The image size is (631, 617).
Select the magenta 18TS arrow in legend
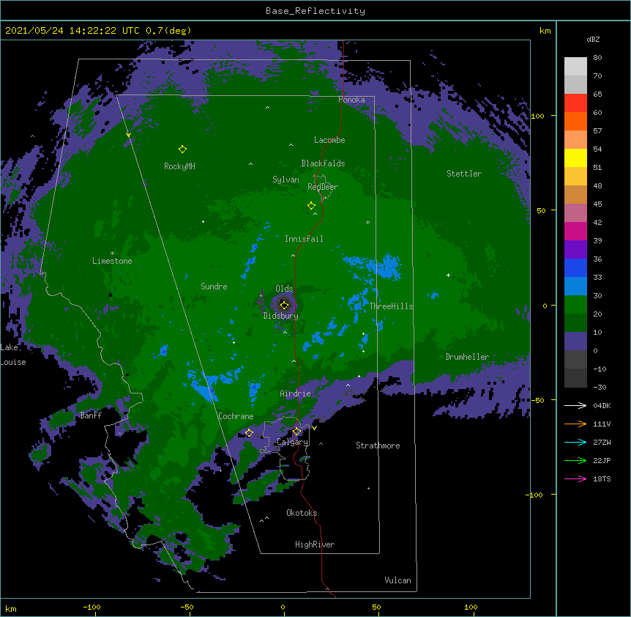click(575, 479)
